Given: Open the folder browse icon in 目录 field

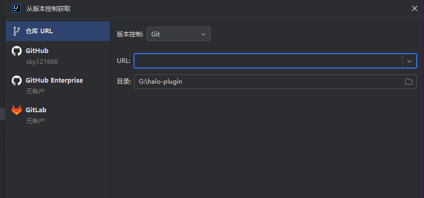Looking at the screenshot, I should (408, 82).
